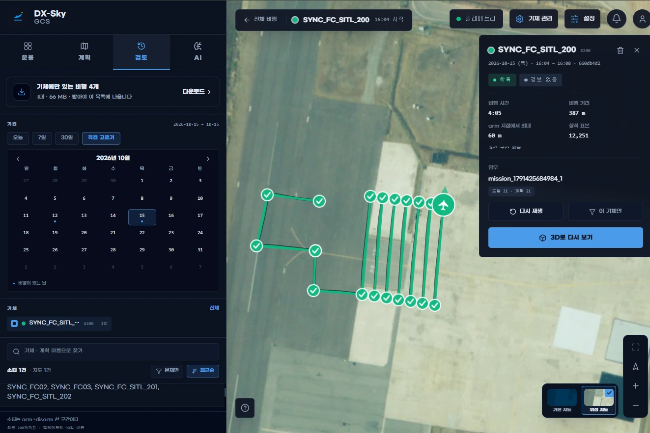650x433 pixels.
Task: Select the 위성 지도 map style
Action: tap(598, 400)
